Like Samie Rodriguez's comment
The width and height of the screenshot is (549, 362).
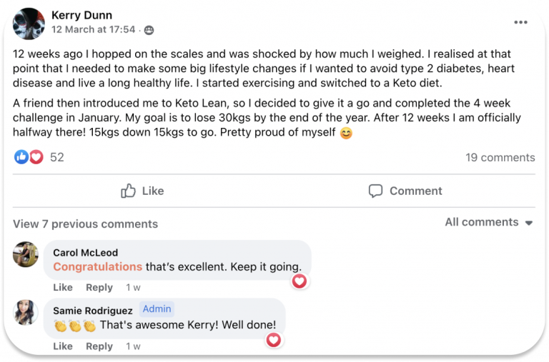(x=63, y=346)
